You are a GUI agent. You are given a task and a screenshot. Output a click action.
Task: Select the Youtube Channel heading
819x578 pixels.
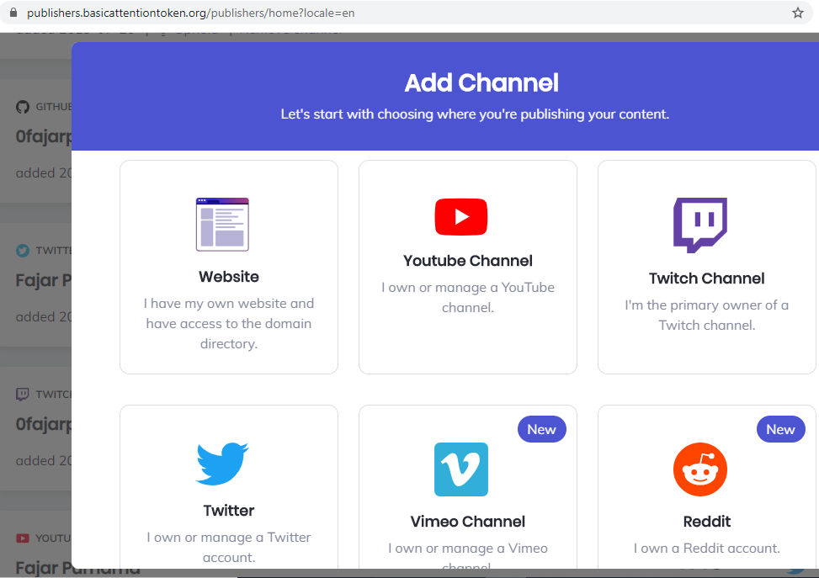click(x=468, y=261)
